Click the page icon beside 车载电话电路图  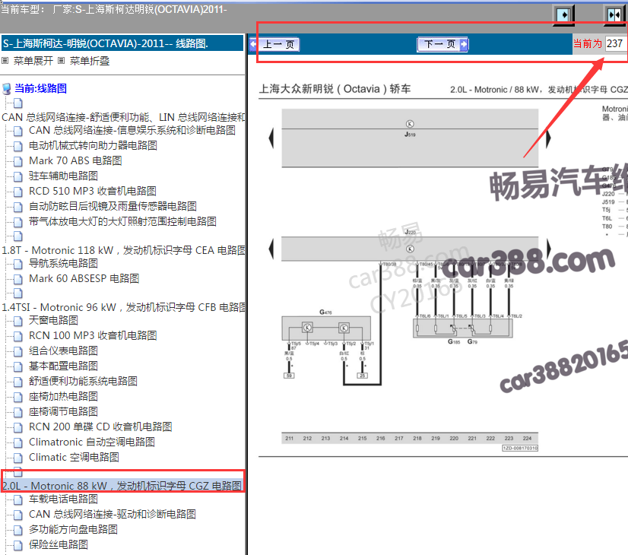click(x=18, y=499)
